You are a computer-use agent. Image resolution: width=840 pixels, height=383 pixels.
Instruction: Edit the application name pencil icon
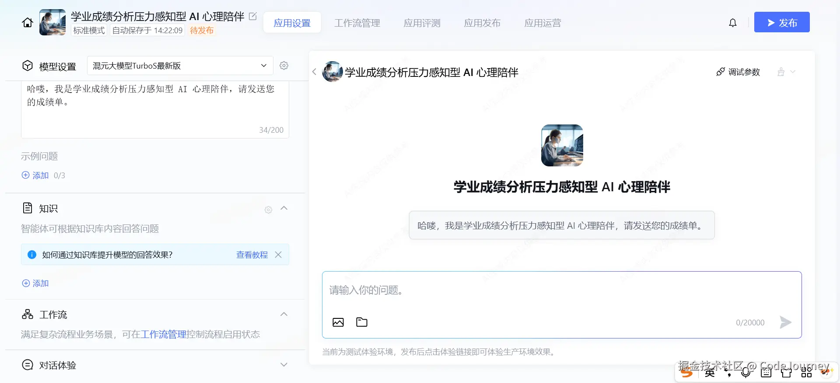[x=253, y=16]
